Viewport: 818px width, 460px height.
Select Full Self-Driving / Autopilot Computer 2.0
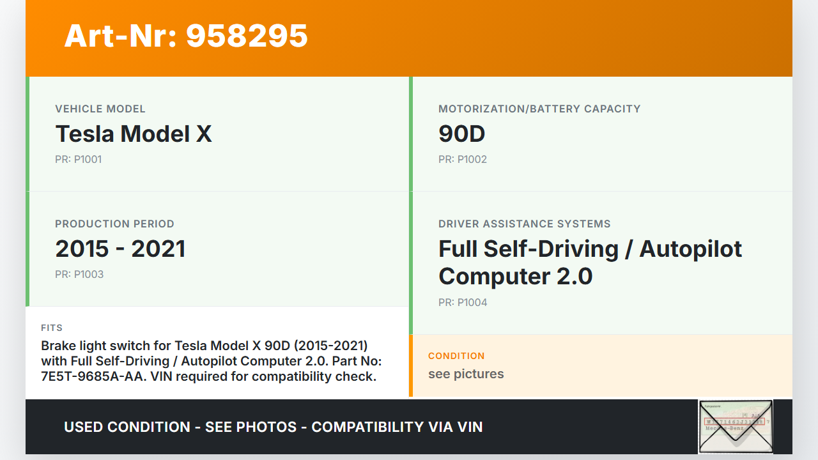[589, 263]
